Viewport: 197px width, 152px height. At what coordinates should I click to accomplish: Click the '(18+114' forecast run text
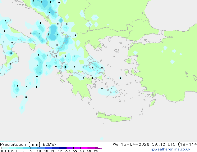187,145
